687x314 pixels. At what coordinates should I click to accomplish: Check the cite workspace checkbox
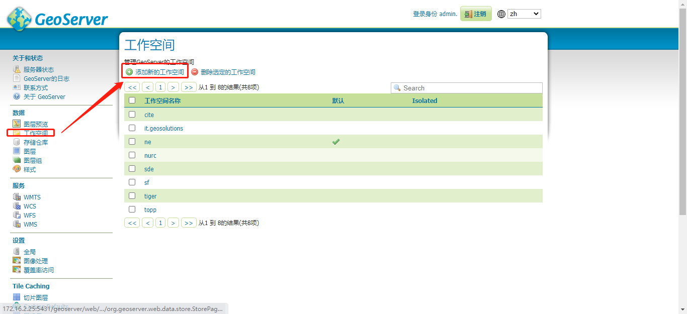pos(132,115)
